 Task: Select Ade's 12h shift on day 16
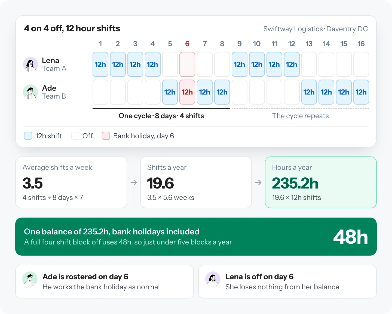361,92
